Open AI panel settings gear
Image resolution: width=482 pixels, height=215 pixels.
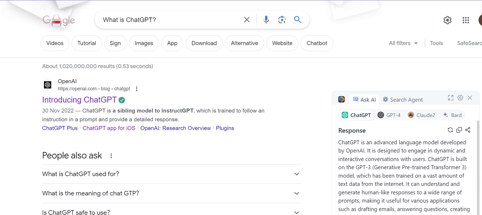point(460,98)
